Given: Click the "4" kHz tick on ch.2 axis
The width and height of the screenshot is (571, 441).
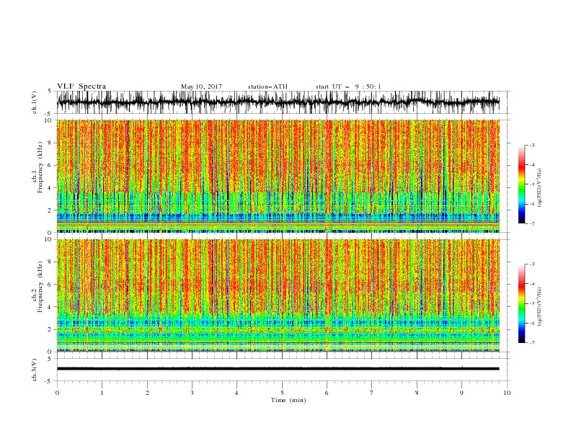Looking at the screenshot, I should (51, 307).
